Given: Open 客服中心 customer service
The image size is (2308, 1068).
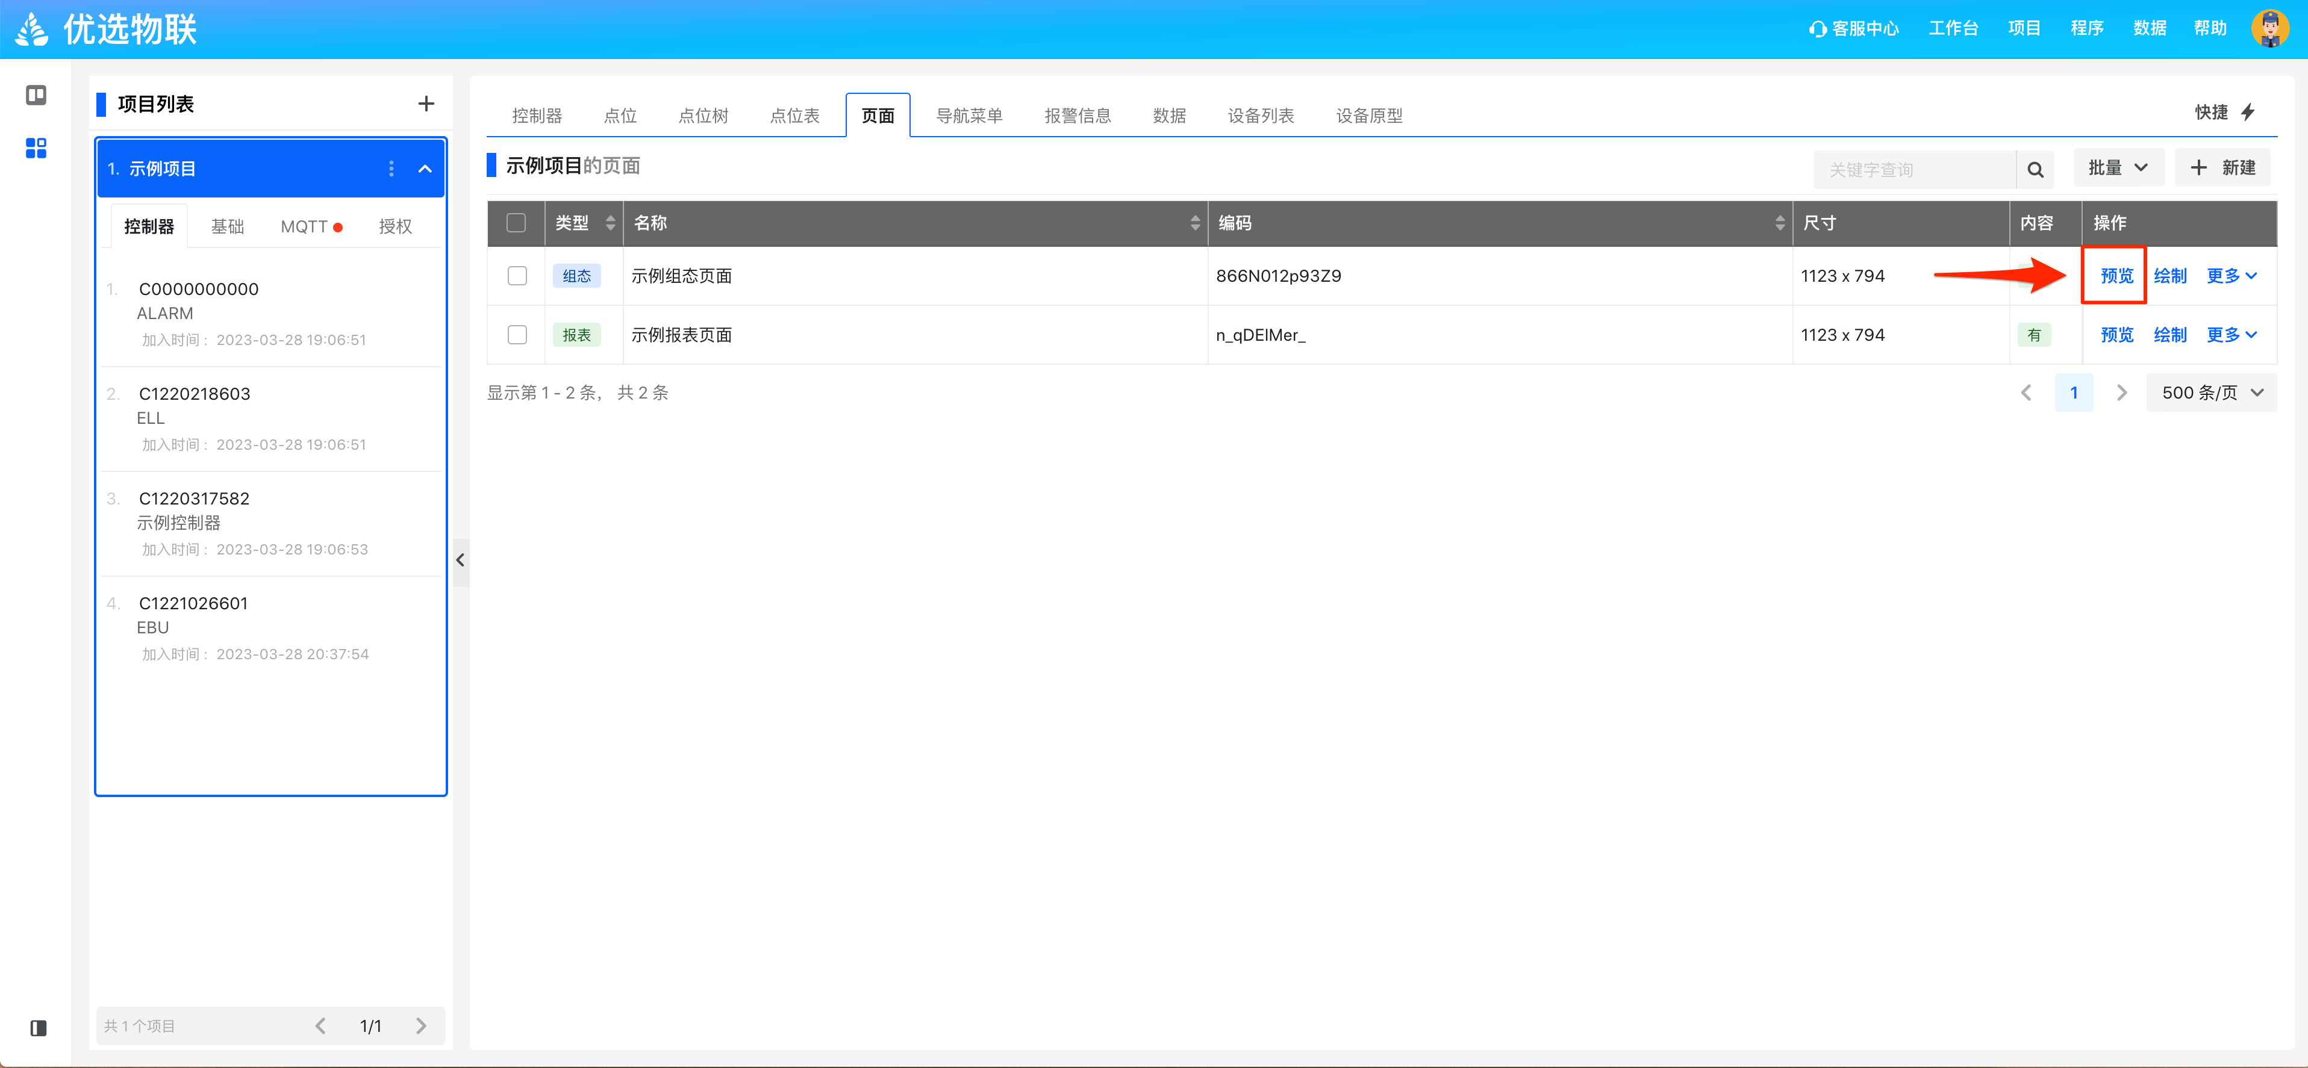Looking at the screenshot, I should click(1854, 29).
